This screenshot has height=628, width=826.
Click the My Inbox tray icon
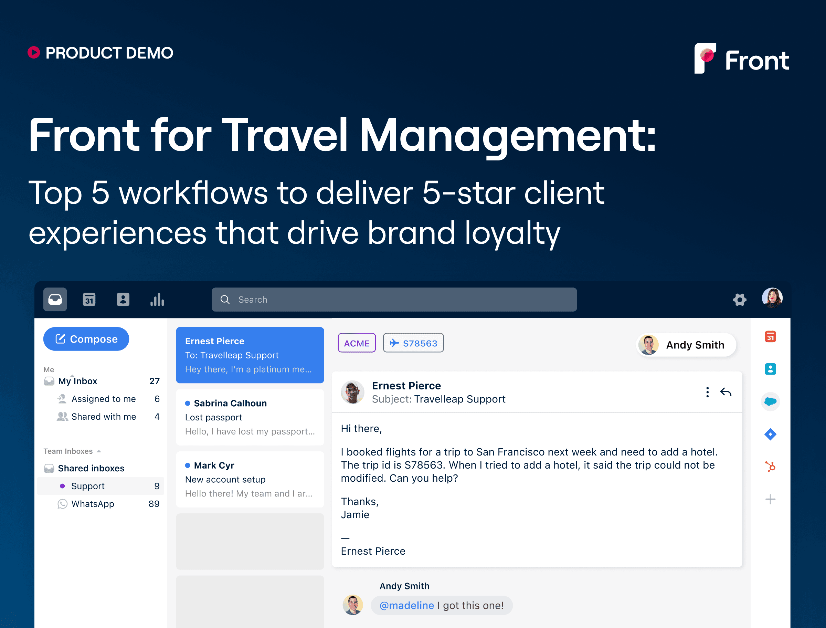49,381
